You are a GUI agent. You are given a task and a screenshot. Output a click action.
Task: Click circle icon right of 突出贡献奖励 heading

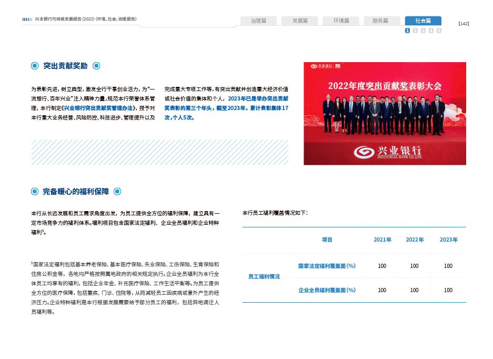(96, 66)
